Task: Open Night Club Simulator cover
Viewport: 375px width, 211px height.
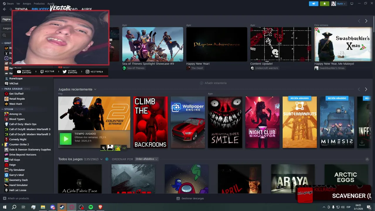Action: point(262,122)
